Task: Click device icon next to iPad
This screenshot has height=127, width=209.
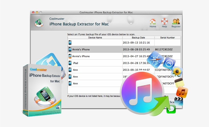Action: point(70,63)
